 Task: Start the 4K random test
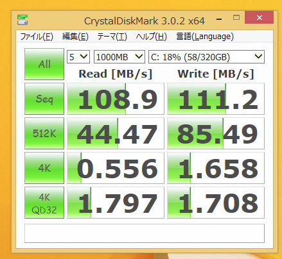click(x=44, y=168)
